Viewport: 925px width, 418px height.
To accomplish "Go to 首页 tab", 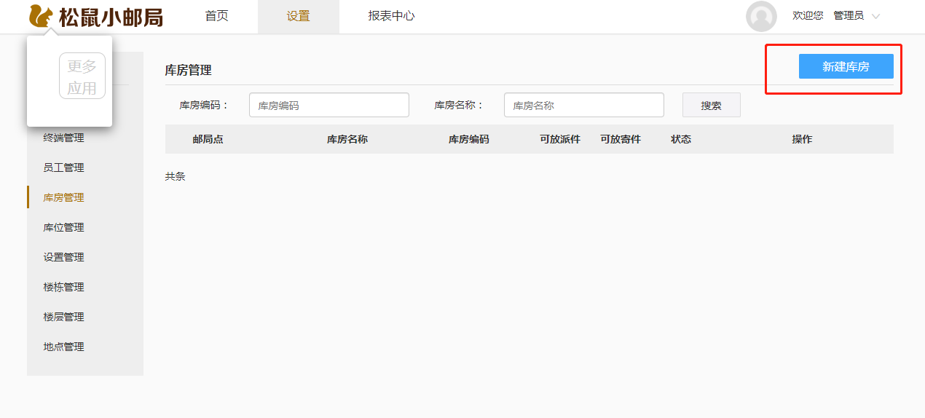I will 217,16.
